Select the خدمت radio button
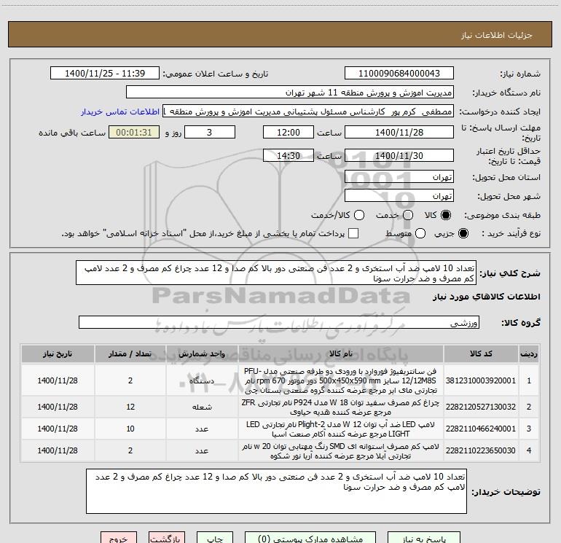The width and height of the screenshot is (561, 543). (408, 215)
